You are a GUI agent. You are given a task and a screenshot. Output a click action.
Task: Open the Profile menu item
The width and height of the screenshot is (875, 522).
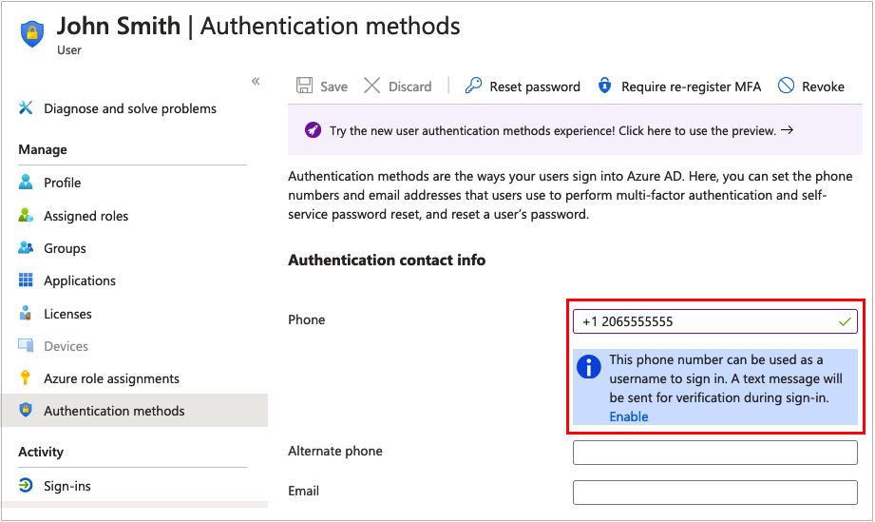click(62, 183)
